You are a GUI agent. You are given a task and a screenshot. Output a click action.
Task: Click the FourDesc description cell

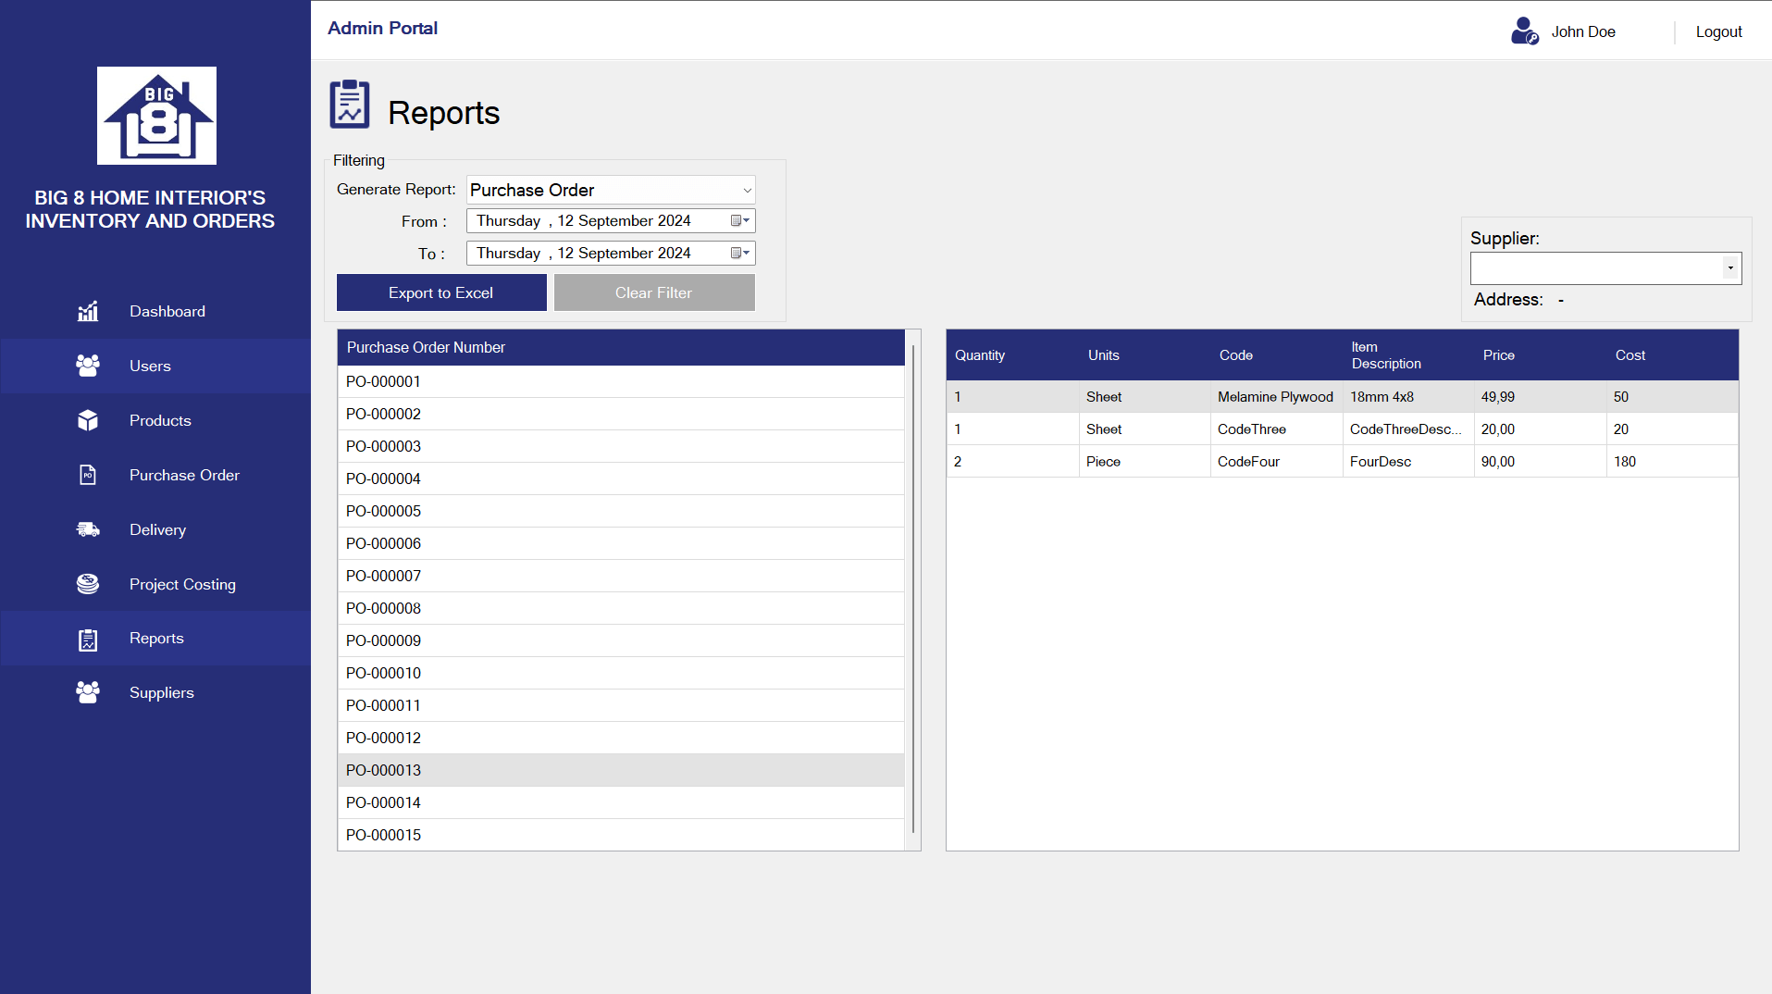(1408, 462)
